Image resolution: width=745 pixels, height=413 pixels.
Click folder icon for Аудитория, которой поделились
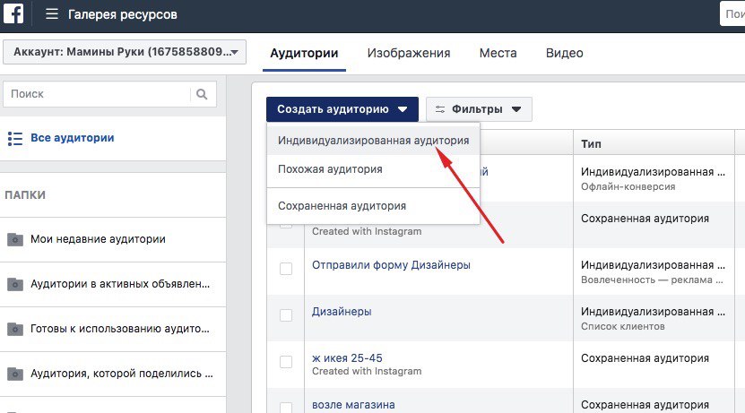tap(15, 374)
